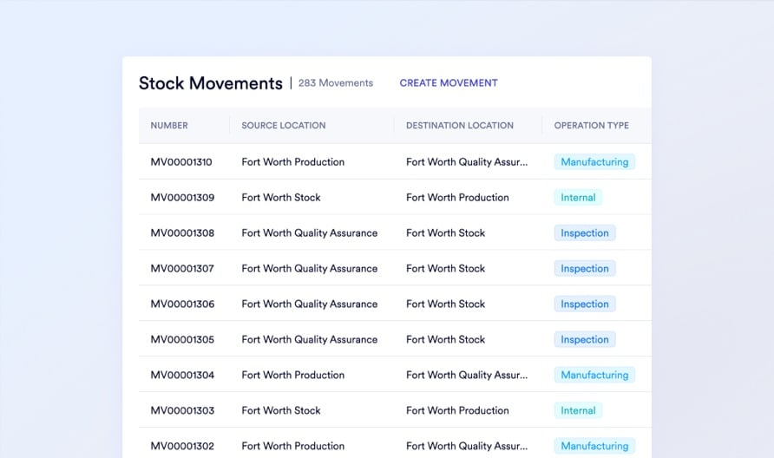Select destination Fort Worth Production in row MV00001309
This screenshot has height=458, width=774.
457,198
